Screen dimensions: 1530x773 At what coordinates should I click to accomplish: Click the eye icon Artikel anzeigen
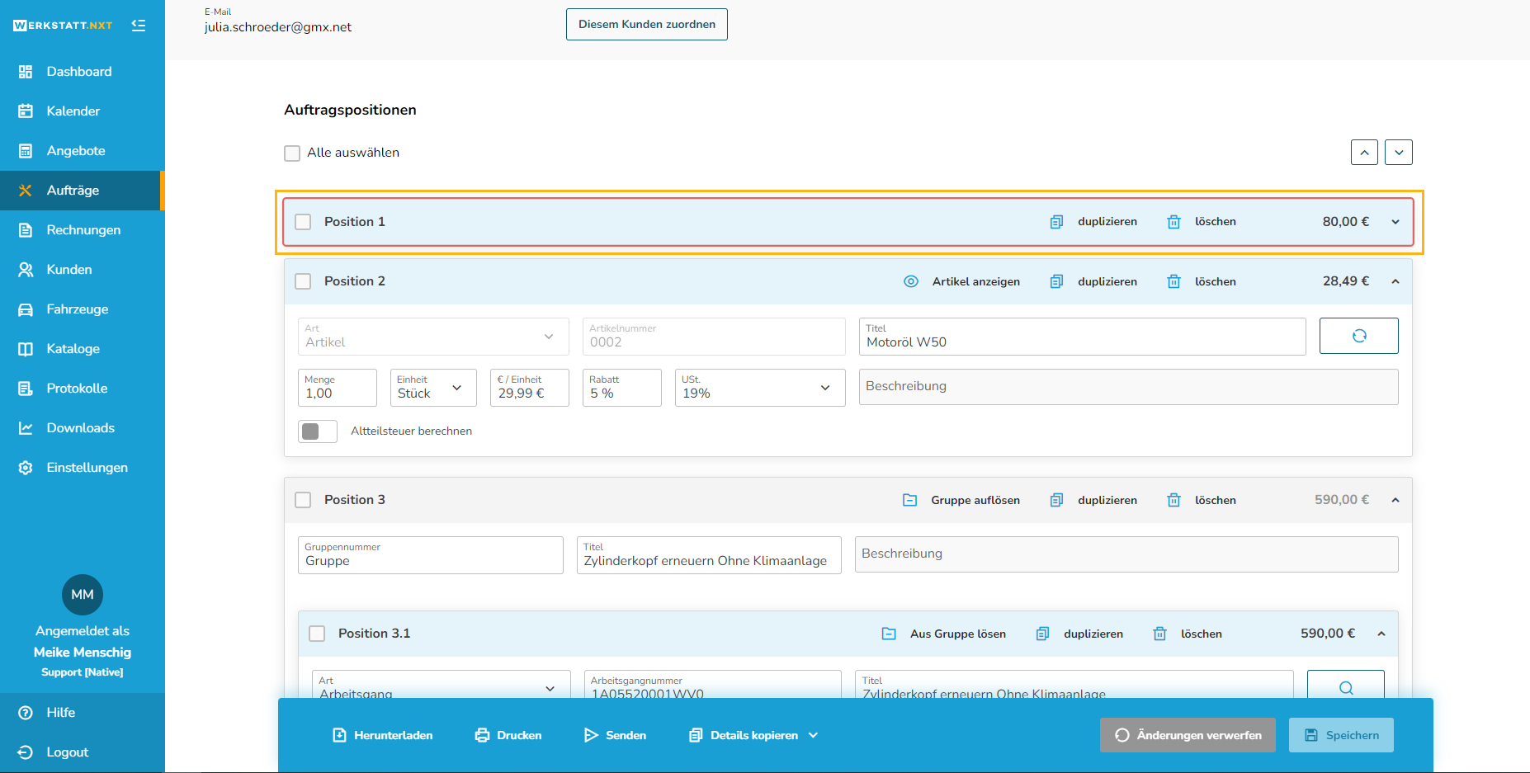click(x=911, y=281)
